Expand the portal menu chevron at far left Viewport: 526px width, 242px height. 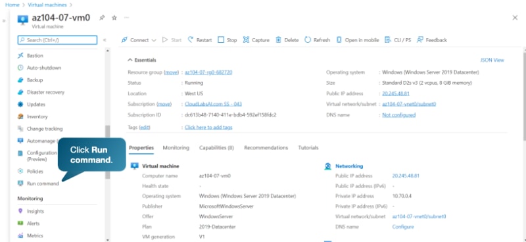pyautogui.click(x=4, y=21)
